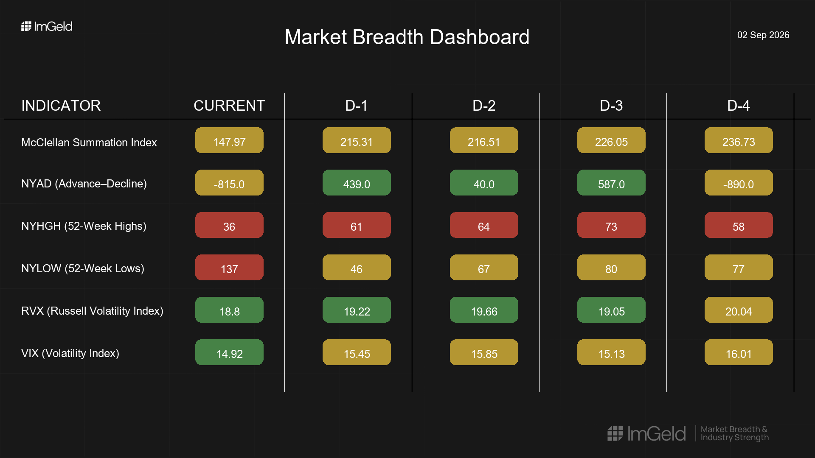Viewport: 815px width, 458px height.
Task: Click RVX (Russell Volatility Index) label
Action: point(93,311)
